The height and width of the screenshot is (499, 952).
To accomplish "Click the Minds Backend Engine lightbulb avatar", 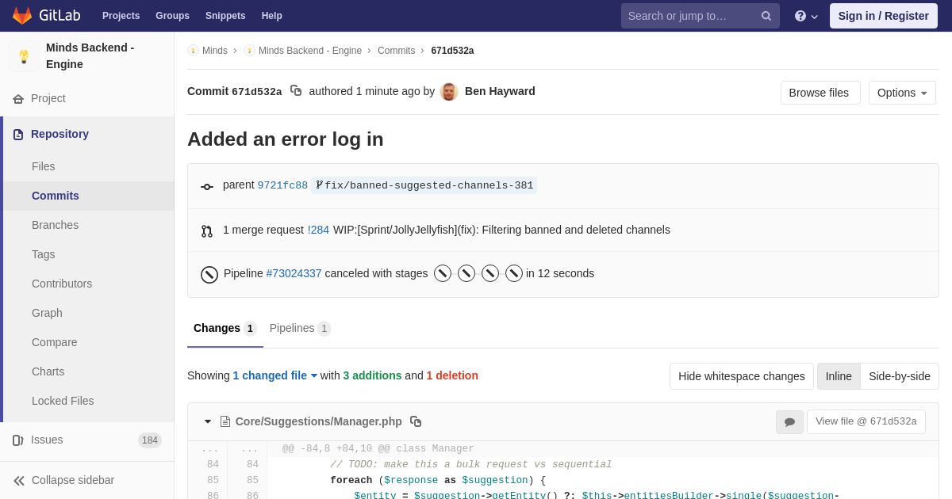I will [24, 56].
